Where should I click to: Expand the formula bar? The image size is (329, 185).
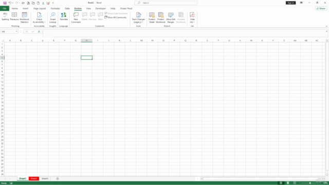click(326, 31)
